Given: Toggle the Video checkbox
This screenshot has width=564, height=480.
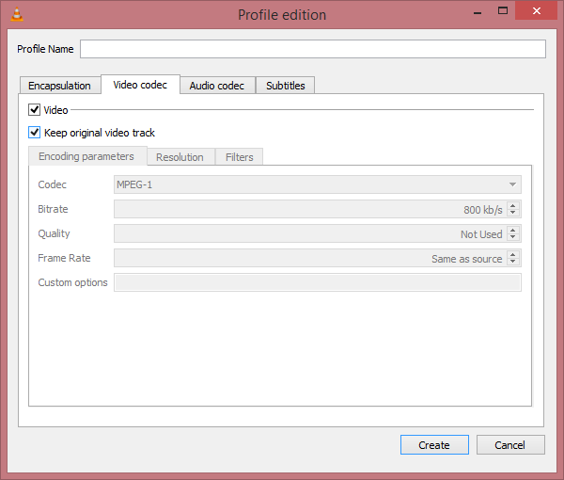Looking at the screenshot, I should [35, 110].
